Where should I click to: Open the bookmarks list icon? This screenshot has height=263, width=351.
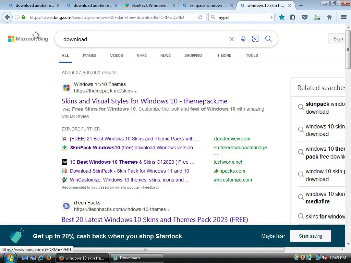(292, 17)
